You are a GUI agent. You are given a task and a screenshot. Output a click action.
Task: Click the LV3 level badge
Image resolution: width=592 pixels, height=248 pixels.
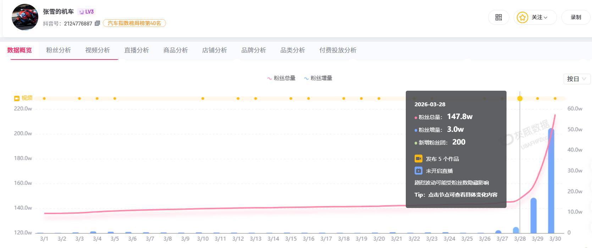87,12
